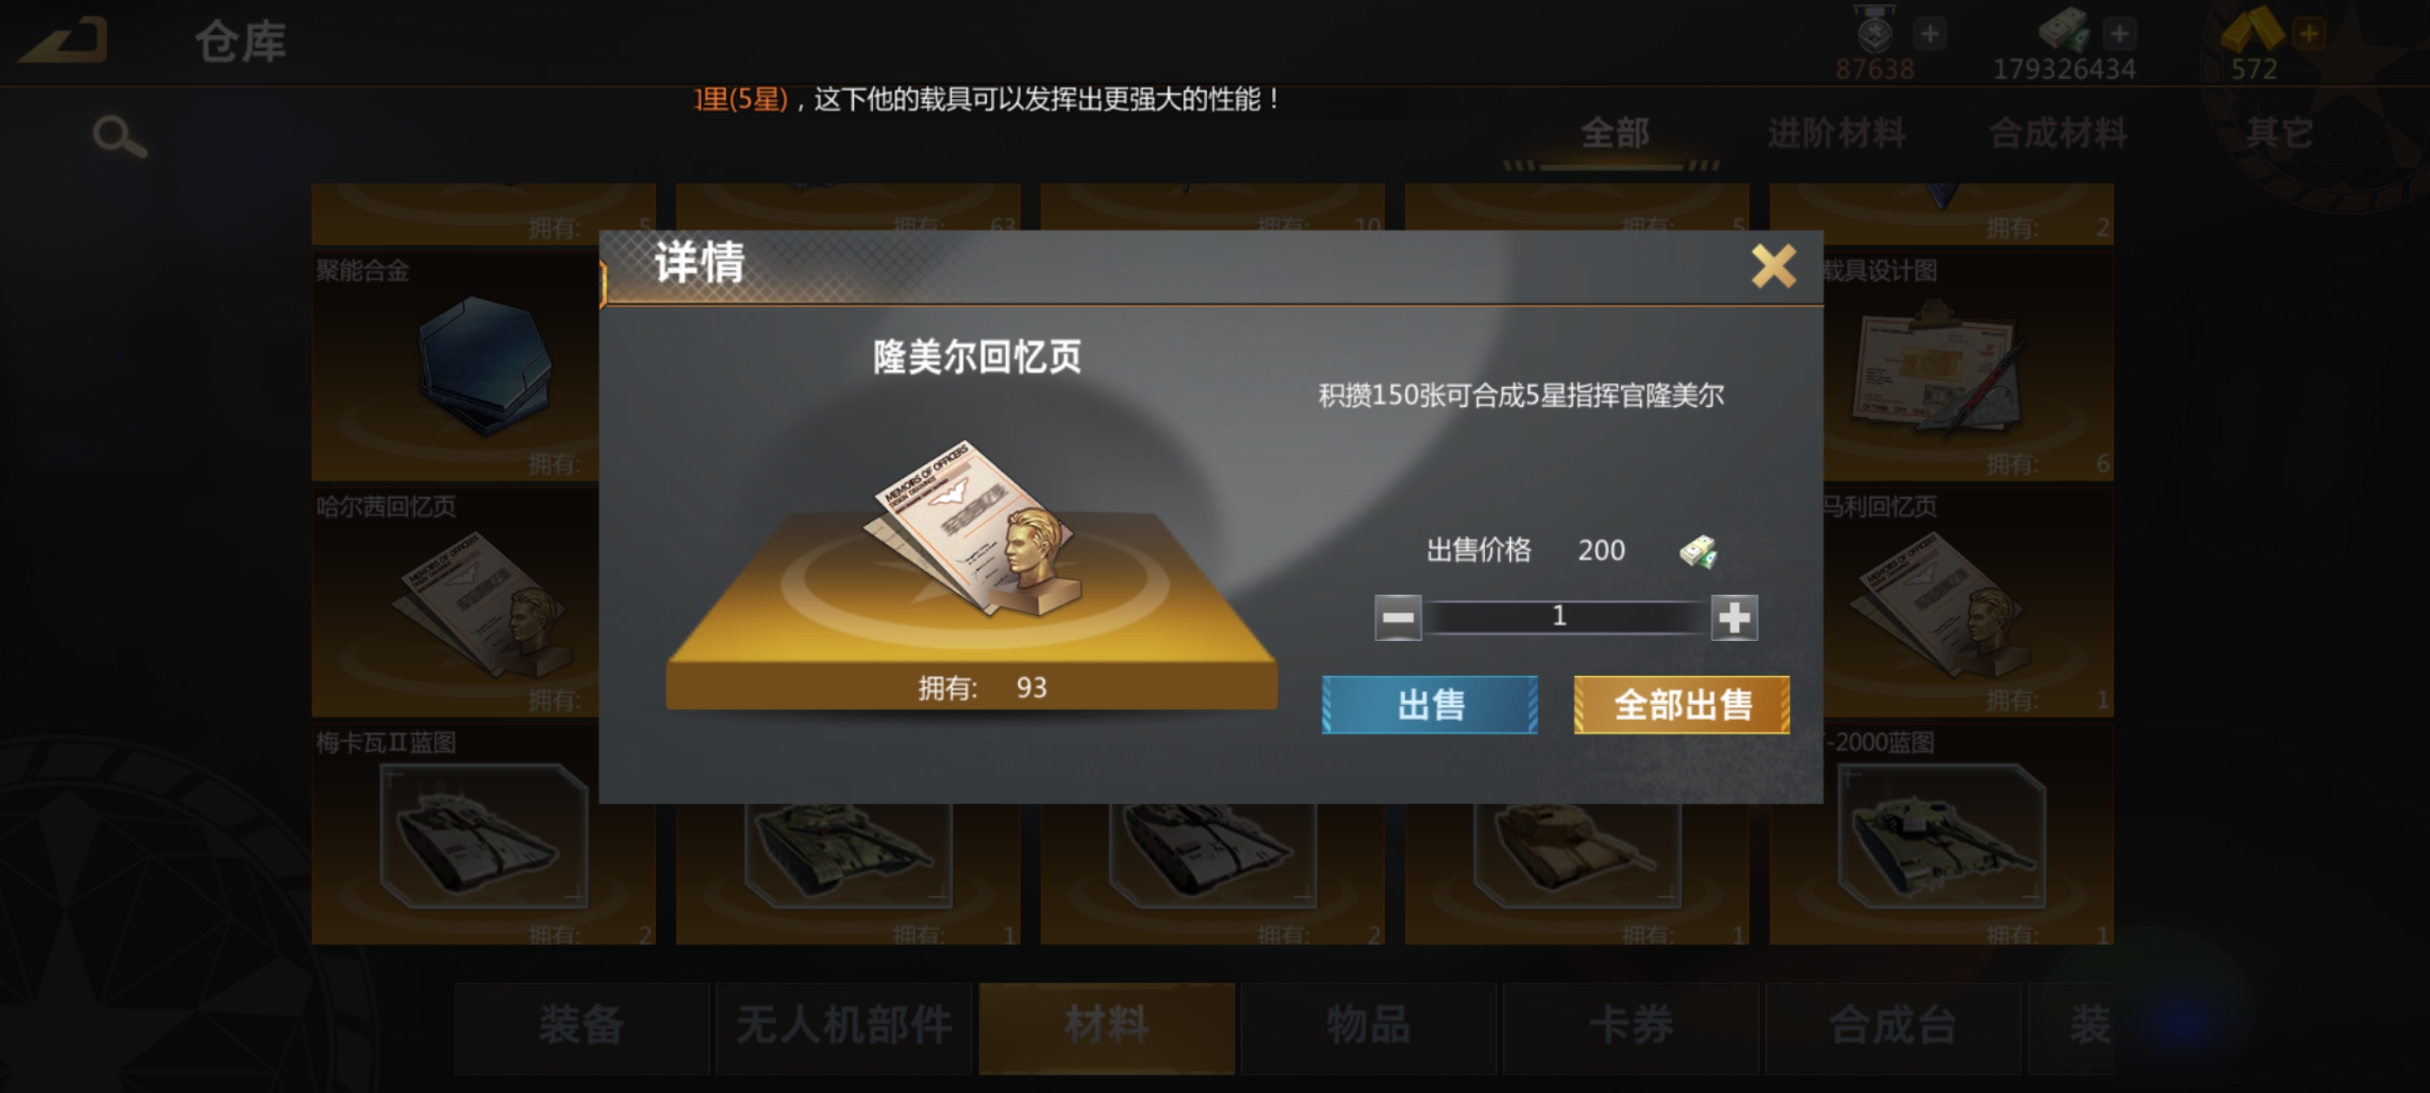Viewport: 2430px width, 1093px height.
Task: Select the 梅卡瓦II蓝图 tank item
Action: 456,834
